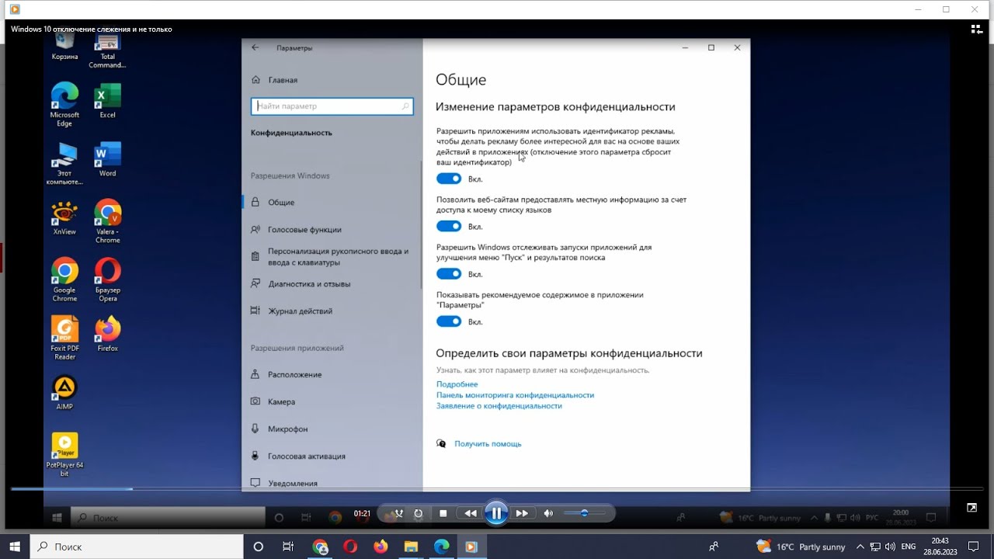Fast forward the video
Viewport: 994px width, 559px height.
(522, 513)
